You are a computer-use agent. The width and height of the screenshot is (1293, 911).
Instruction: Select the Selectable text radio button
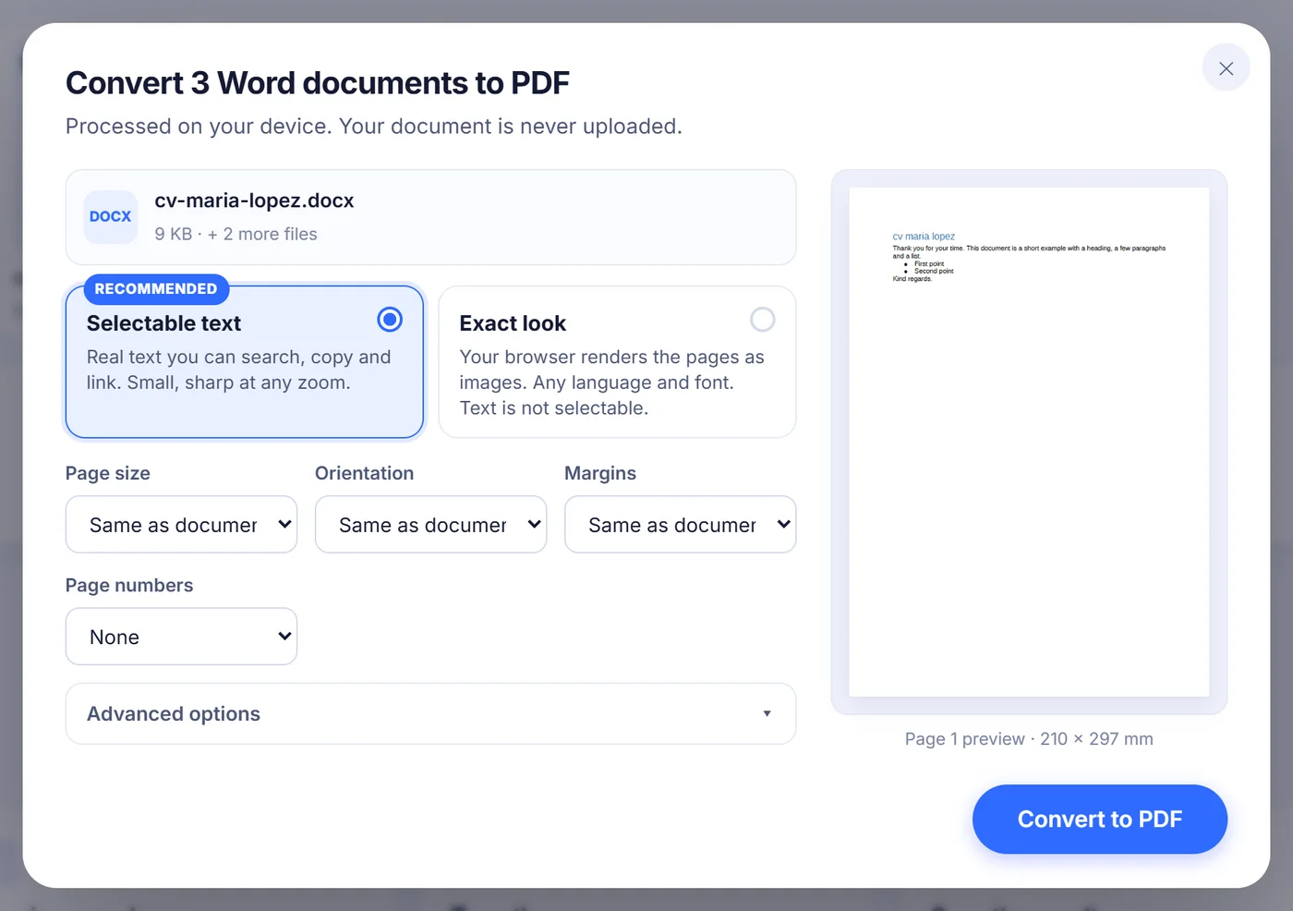click(390, 320)
